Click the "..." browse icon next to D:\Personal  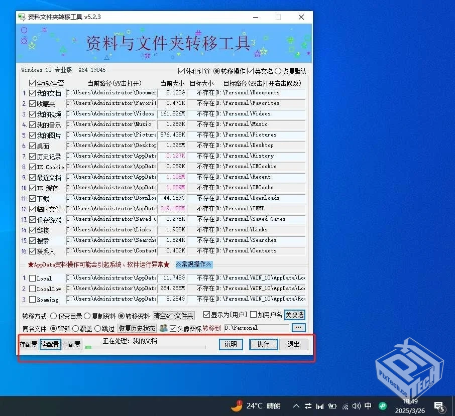(x=298, y=328)
